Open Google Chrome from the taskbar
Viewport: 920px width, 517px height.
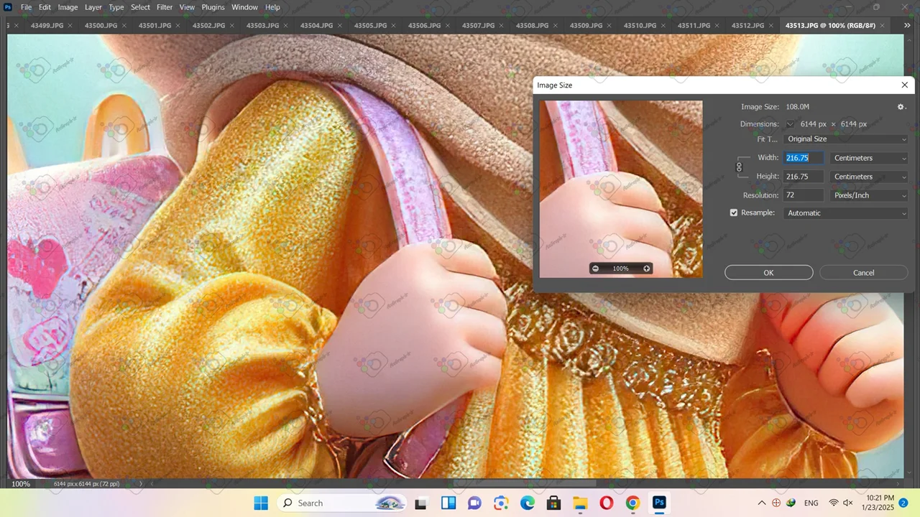632,503
